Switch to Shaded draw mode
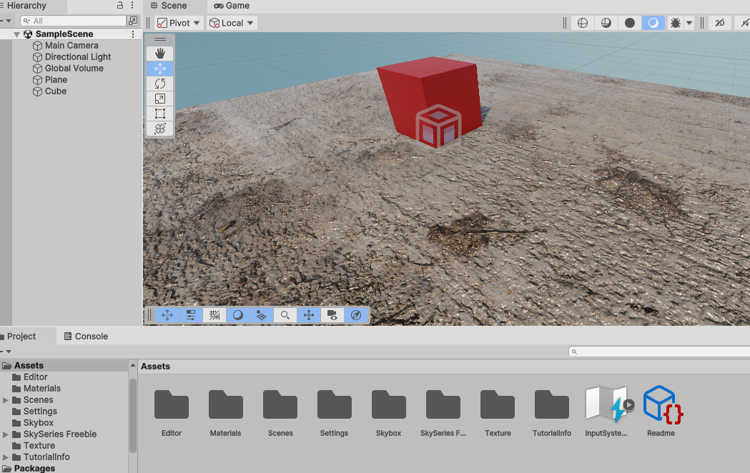 pos(653,23)
